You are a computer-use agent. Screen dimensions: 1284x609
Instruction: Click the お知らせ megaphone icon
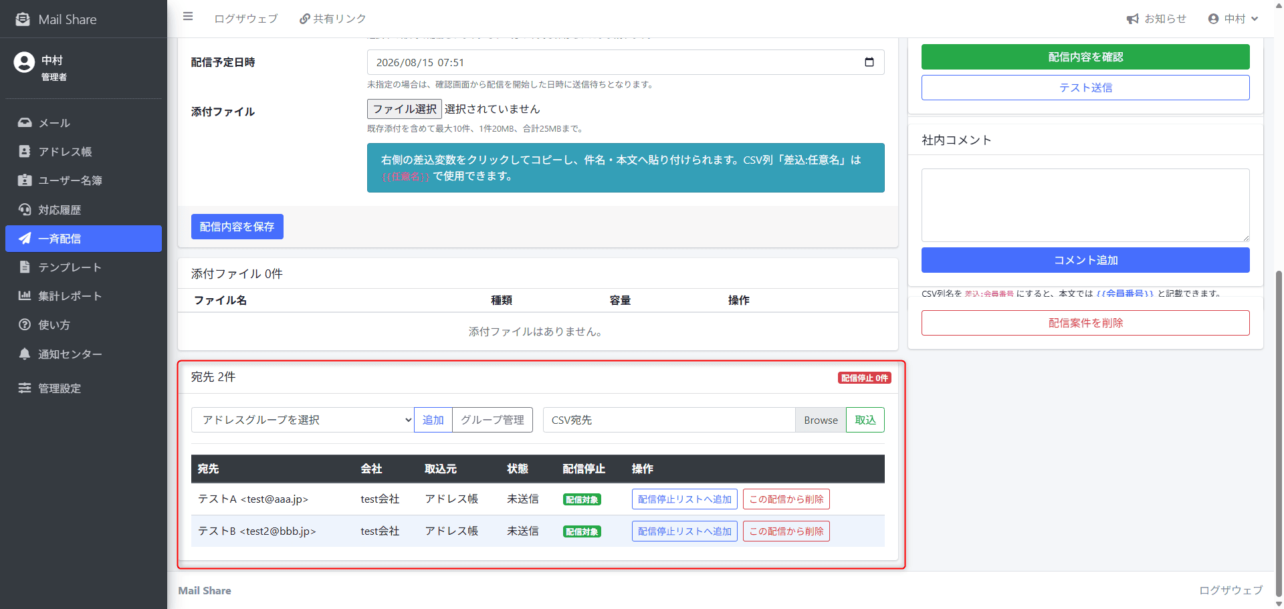pyautogui.click(x=1132, y=19)
